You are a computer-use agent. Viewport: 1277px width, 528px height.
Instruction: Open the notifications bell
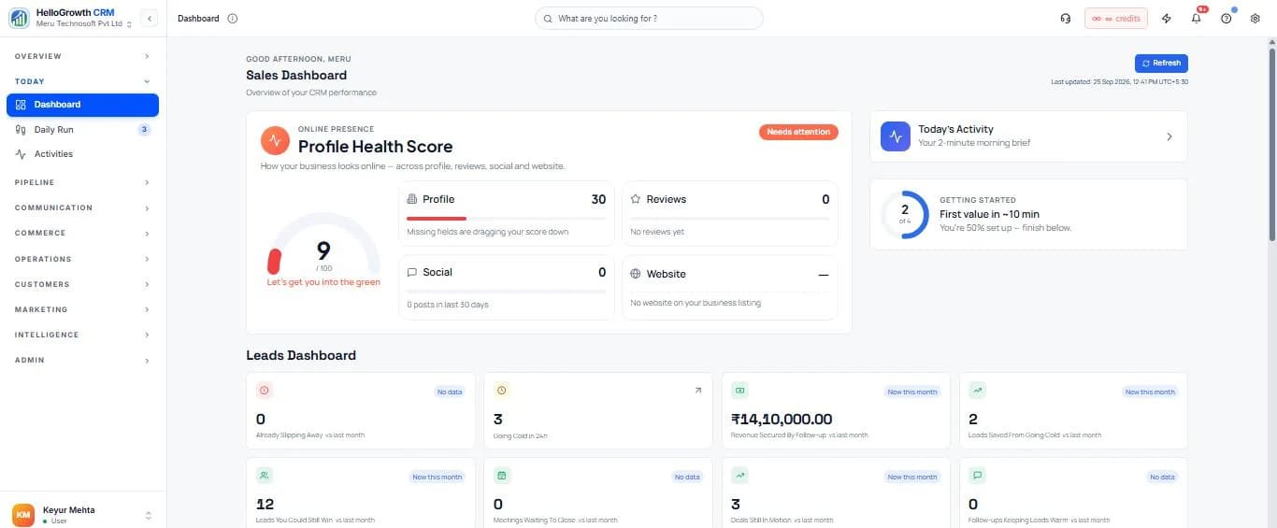tap(1196, 18)
